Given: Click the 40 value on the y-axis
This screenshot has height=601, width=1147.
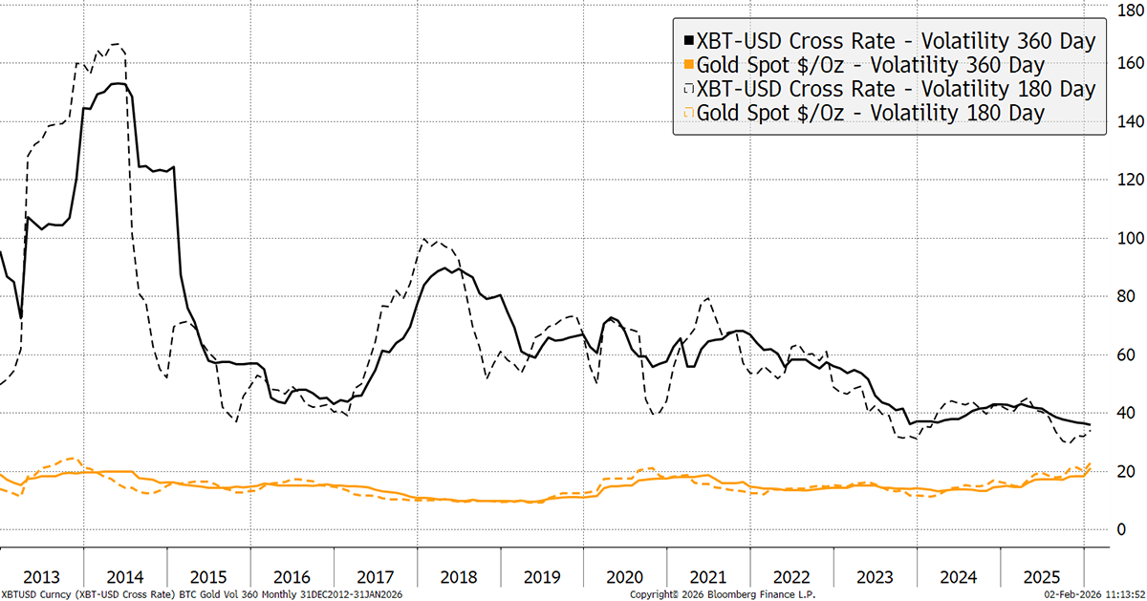Looking at the screenshot, I should [x=1126, y=413].
